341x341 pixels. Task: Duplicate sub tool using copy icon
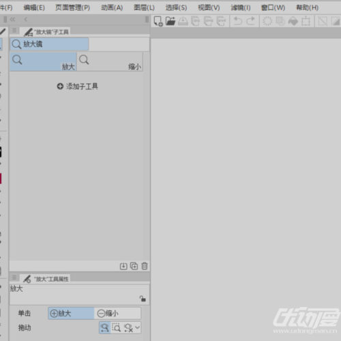[x=134, y=266]
